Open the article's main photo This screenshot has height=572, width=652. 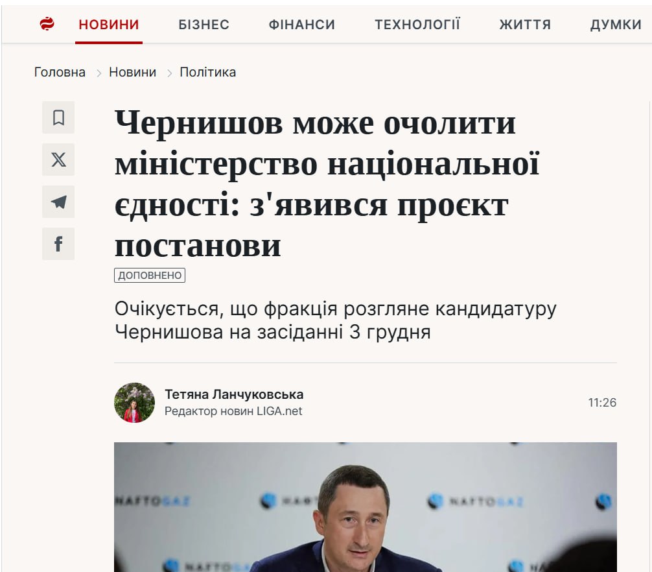pyautogui.click(x=366, y=506)
